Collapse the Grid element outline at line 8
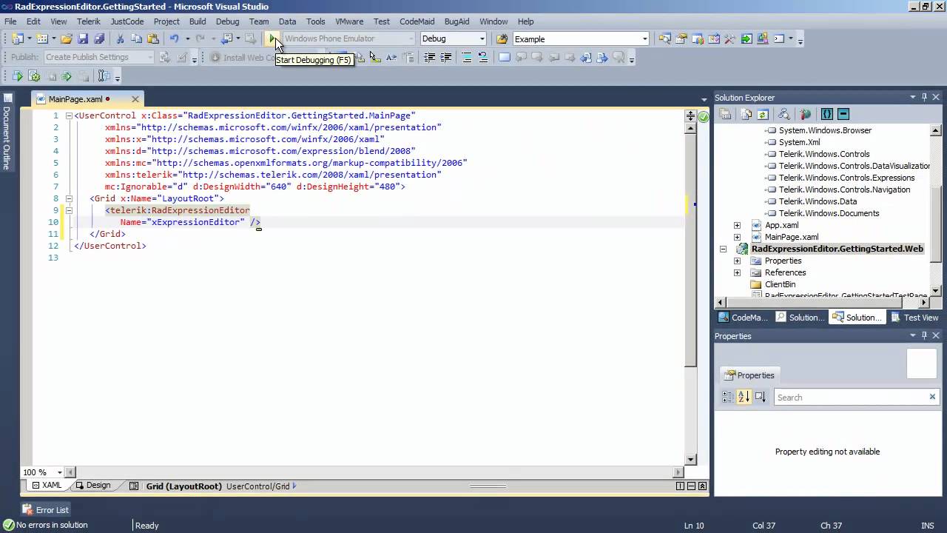The height and width of the screenshot is (533, 947). [69, 198]
